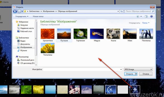Click the Forward navigation button
164x97 pixels.
coord(19,11)
